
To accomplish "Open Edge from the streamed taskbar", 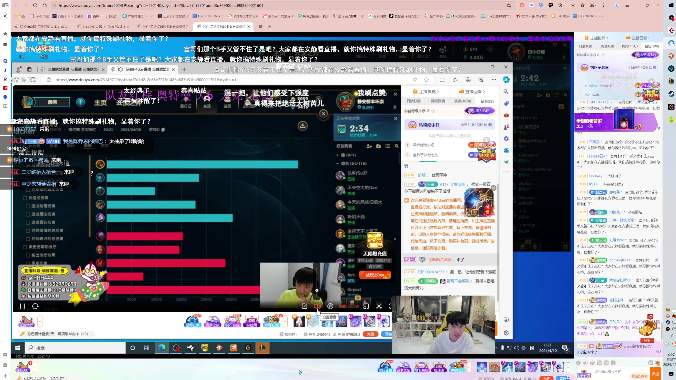I will 162,348.
